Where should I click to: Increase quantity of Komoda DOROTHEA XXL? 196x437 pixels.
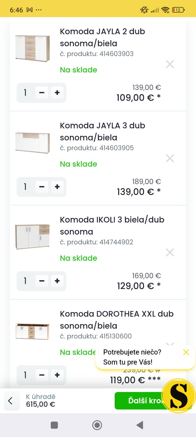[57, 375]
